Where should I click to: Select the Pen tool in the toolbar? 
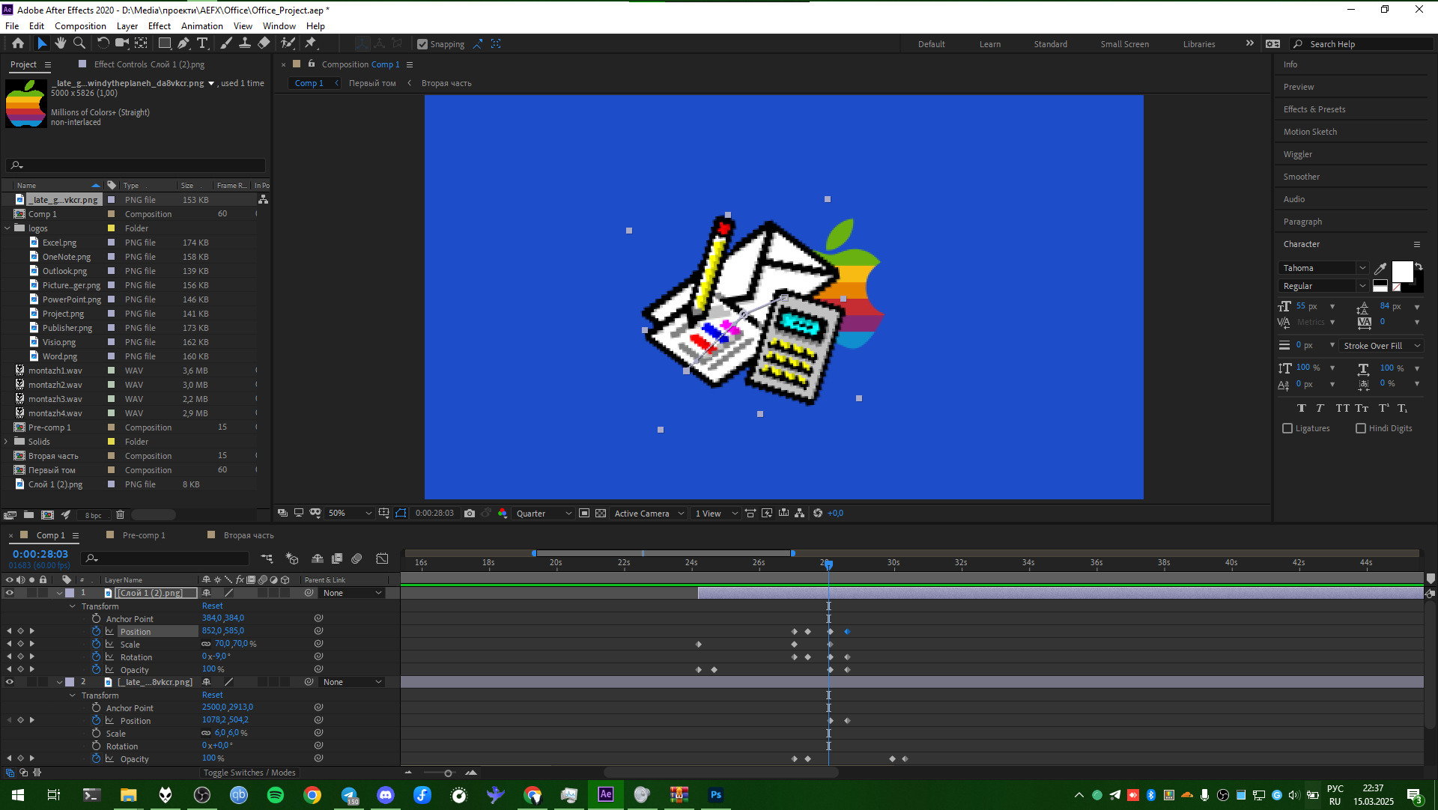(x=183, y=43)
